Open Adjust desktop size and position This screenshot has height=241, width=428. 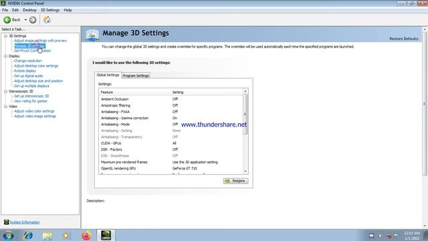38,81
